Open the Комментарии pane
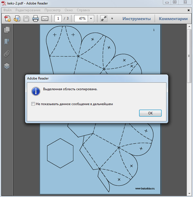The image size is (193, 197). pyautogui.click(x=173, y=19)
